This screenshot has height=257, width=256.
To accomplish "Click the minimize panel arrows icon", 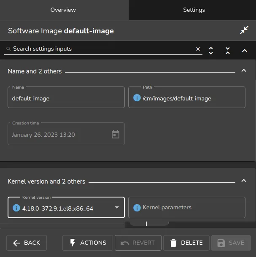I will 244,30.
